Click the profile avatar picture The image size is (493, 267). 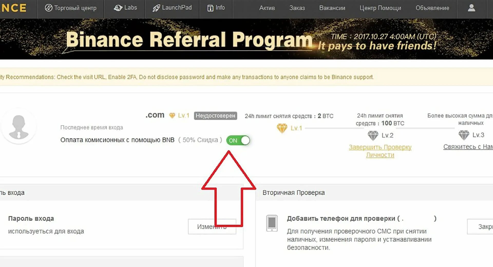(x=18, y=126)
